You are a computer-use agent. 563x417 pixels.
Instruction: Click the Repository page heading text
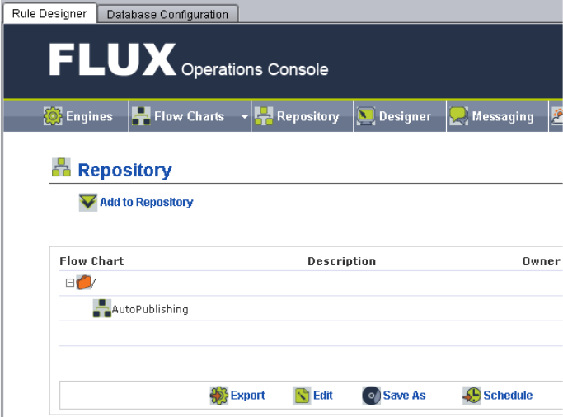click(x=125, y=170)
